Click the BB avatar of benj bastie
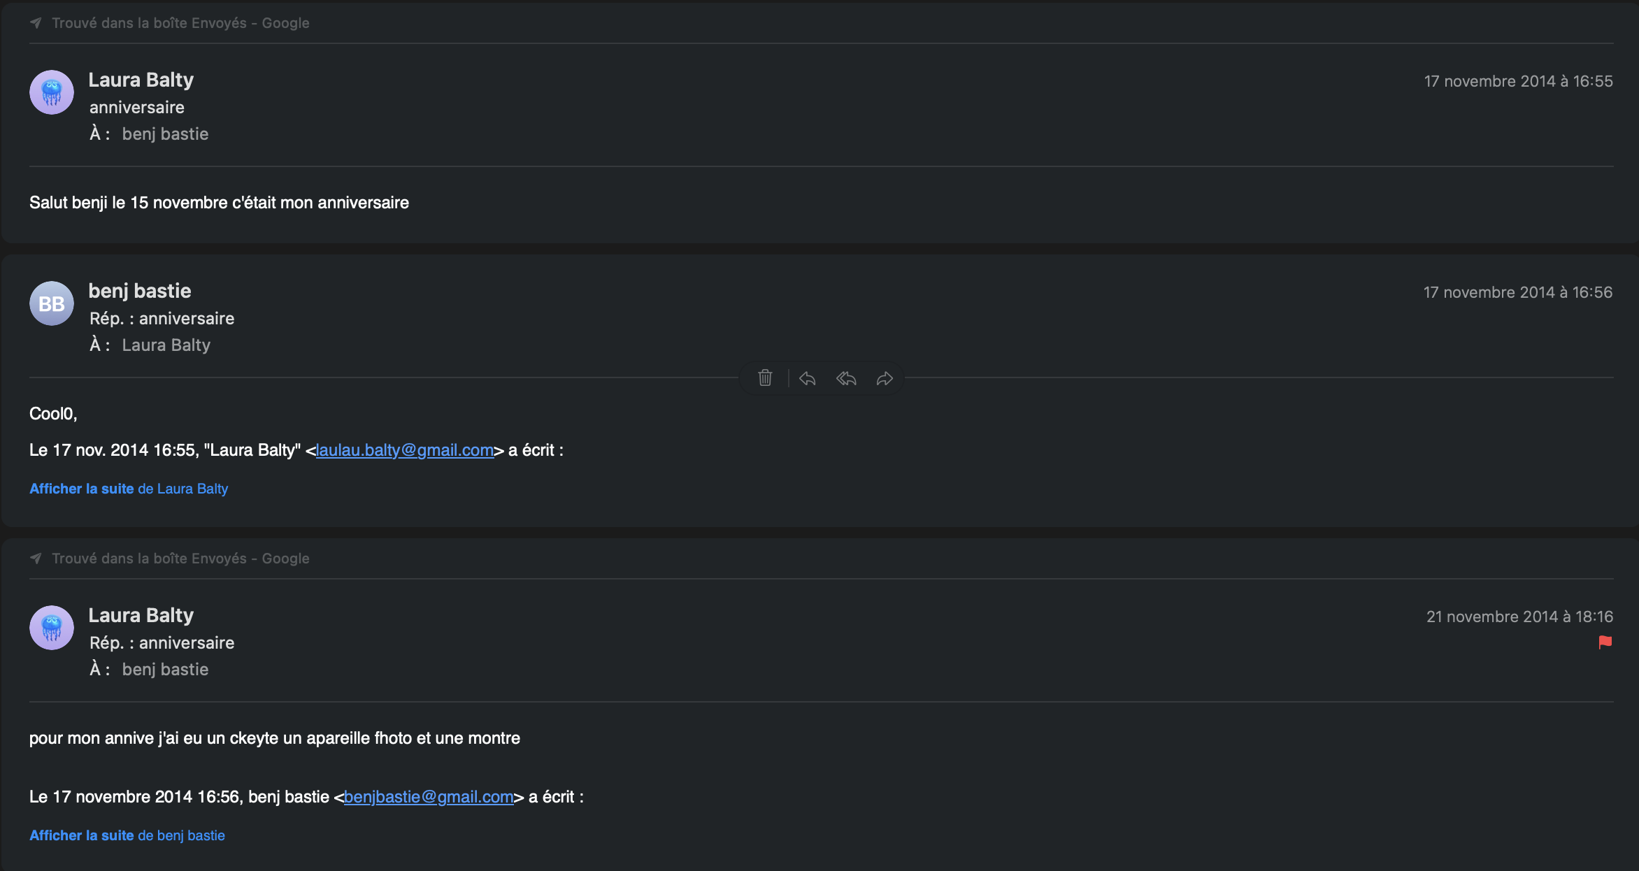The height and width of the screenshot is (871, 1639). coord(52,303)
